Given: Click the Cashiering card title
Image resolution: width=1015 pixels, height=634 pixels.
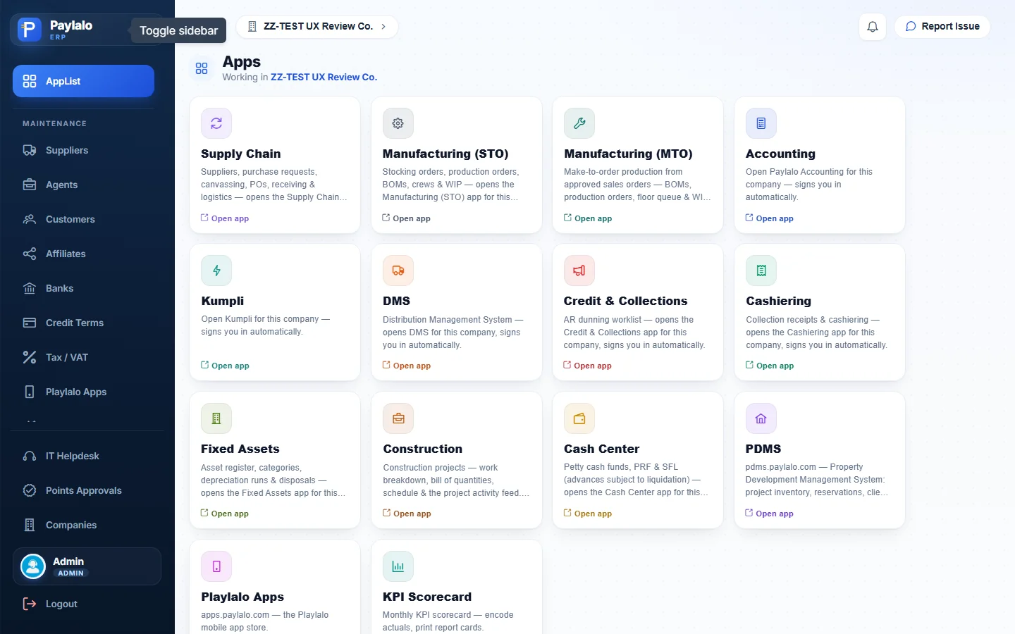Looking at the screenshot, I should (x=778, y=301).
